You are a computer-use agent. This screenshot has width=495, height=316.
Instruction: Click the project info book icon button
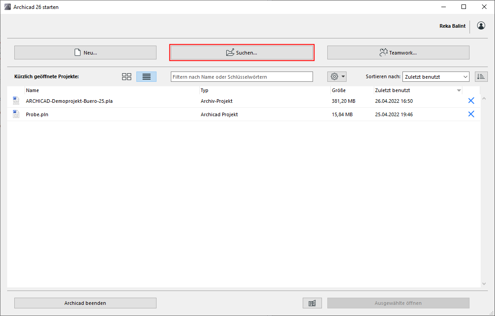coord(312,303)
